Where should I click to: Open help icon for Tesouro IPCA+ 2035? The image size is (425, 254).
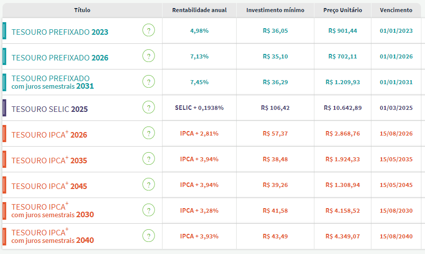tap(148, 159)
